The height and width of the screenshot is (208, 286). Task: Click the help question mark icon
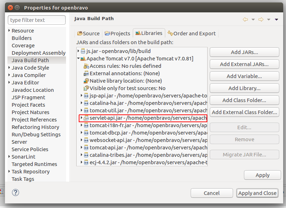click(x=16, y=192)
